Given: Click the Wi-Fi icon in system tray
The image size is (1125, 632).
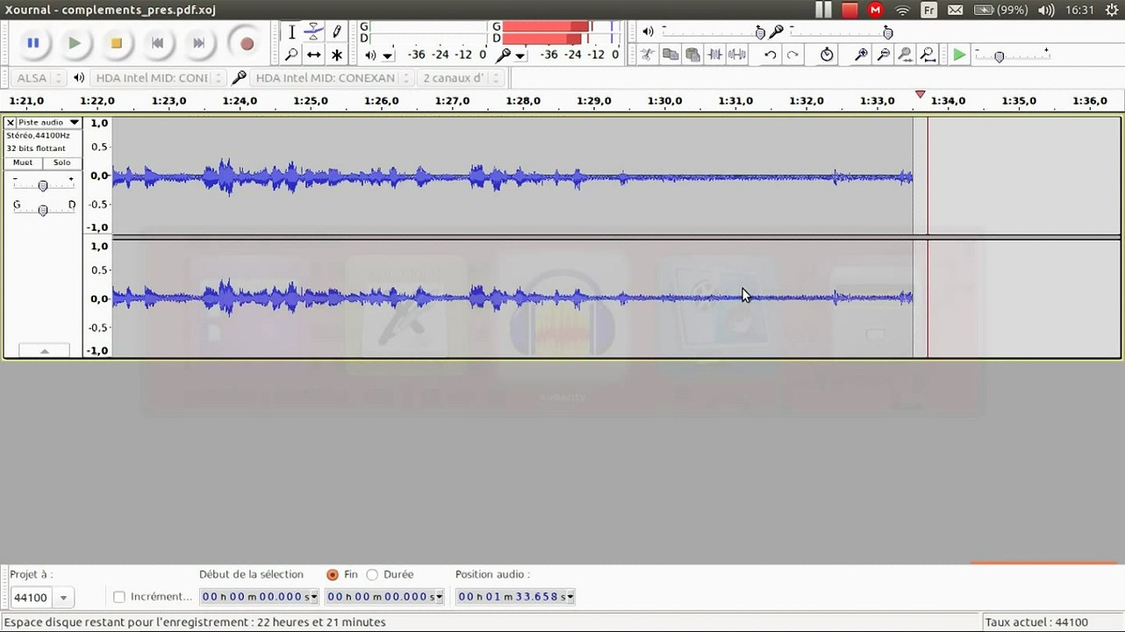Looking at the screenshot, I should (x=902, y=10).
